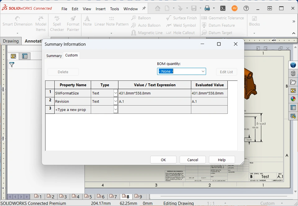Click the orange AV user avatar
Screen dimensions: 298x206
click(x=234, y=8)
